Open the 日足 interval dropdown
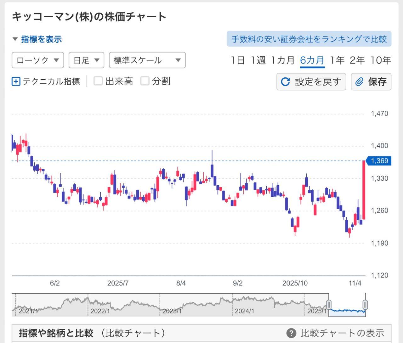Image resolution: width=403 pixels, height=343 pixels. coord(86,60)
